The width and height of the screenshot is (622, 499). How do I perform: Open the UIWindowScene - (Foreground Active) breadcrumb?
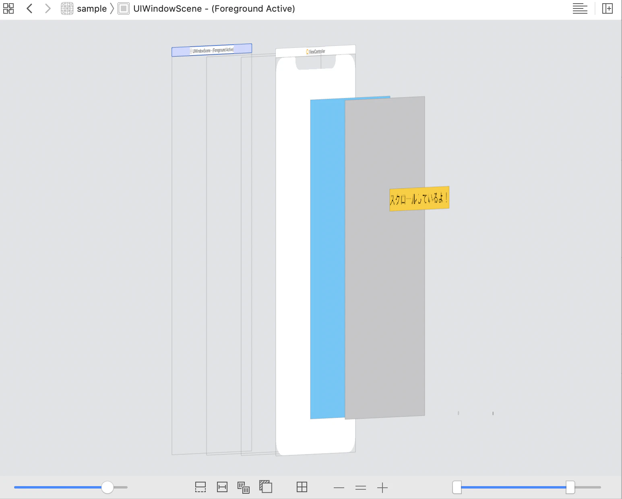click(207, 8)
